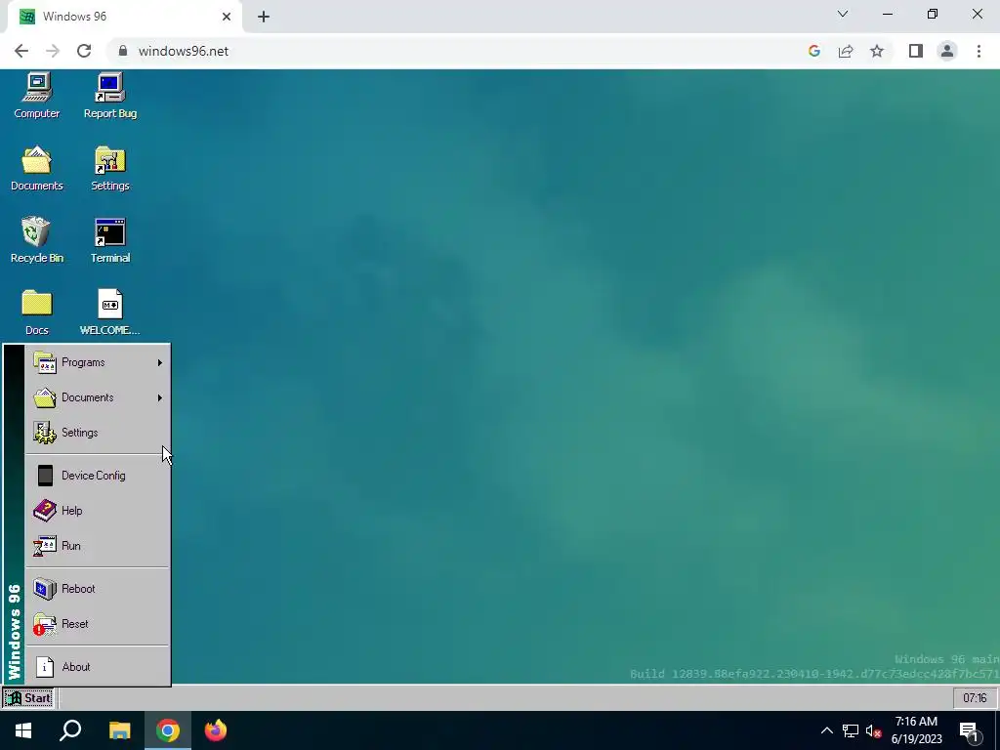Open the Docs folder on desktop
The height and width of the screenshot is (750, 1000).
(36, 312)
